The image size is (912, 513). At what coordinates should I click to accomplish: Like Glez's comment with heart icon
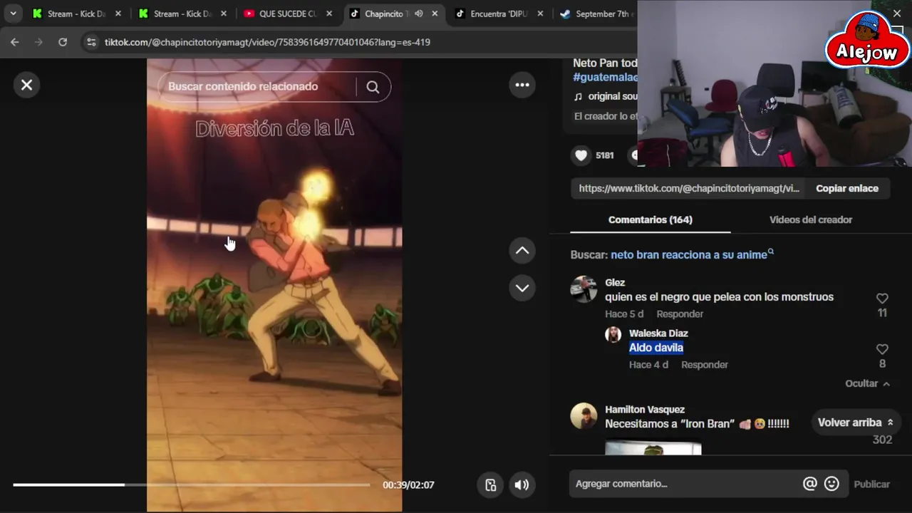[882, 299]
